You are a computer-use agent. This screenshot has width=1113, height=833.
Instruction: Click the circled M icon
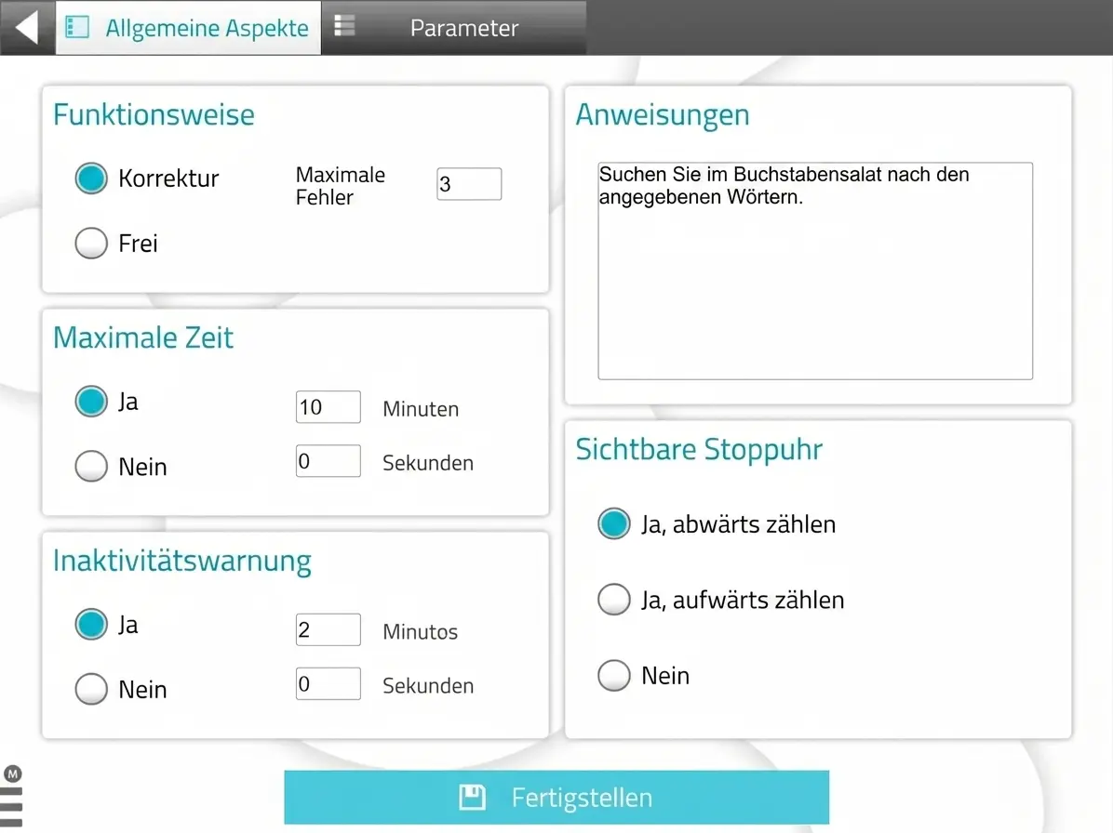tap(12, 773)
